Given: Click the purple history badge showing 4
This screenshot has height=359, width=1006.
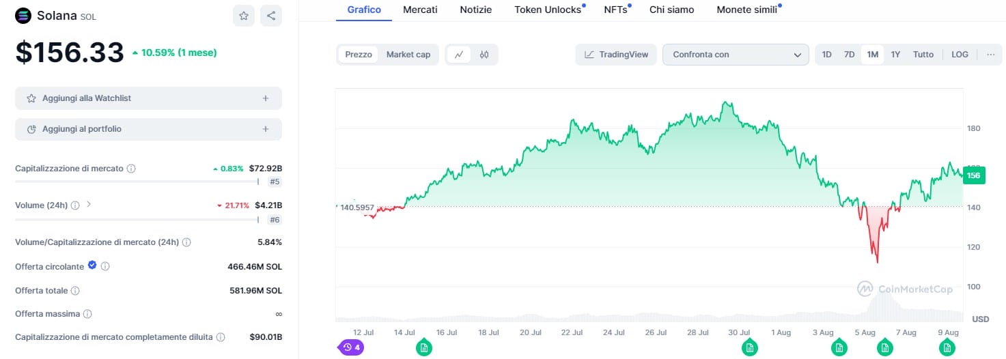Looking at the screenshot, I should click(352, 347).
